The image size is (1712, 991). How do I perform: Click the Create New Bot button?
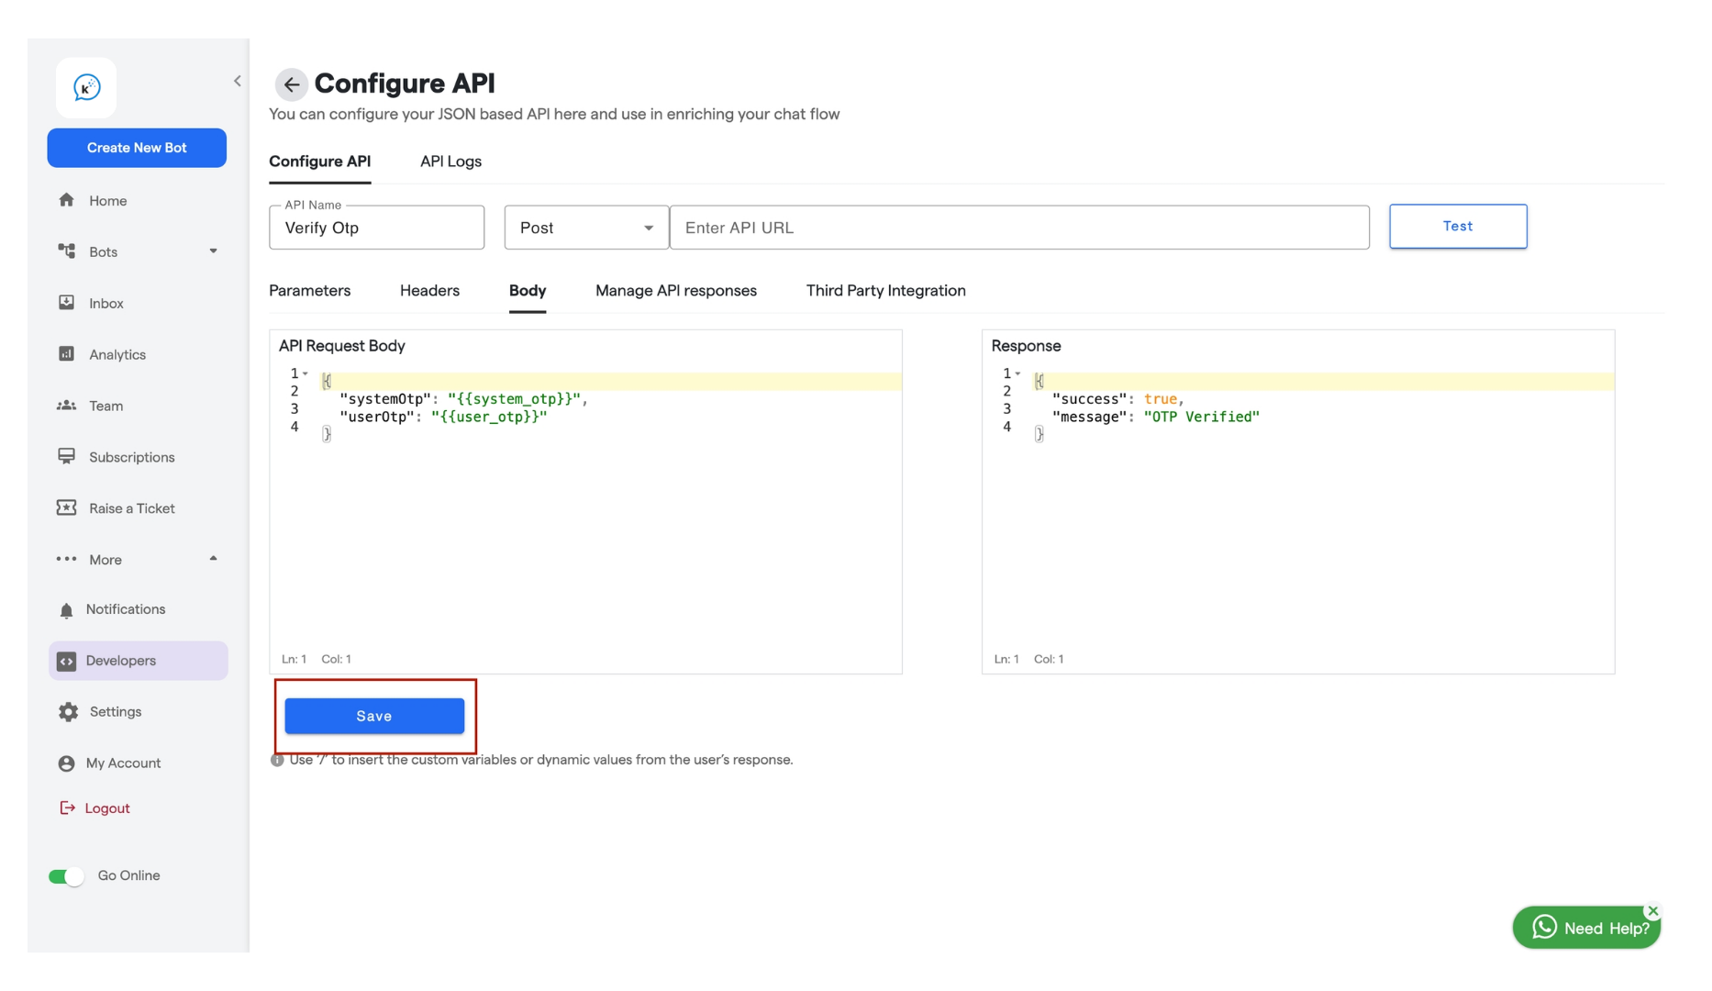pyautogui.click(x=137, y=148)
